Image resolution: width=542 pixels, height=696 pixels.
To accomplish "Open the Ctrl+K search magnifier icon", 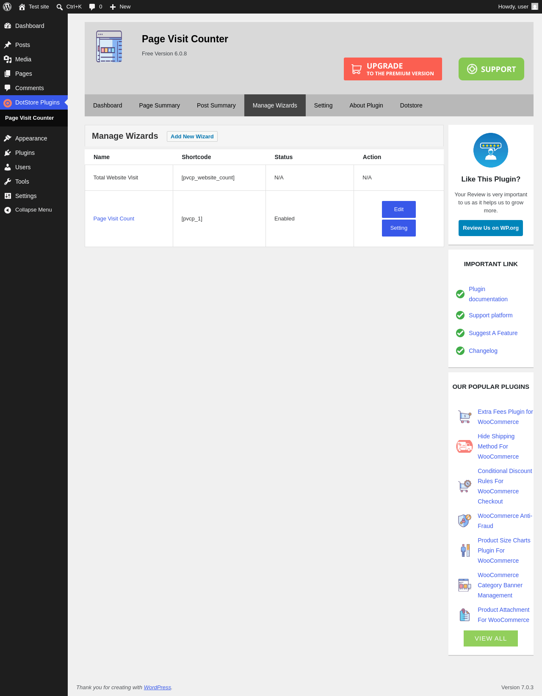I will (60, 7).
